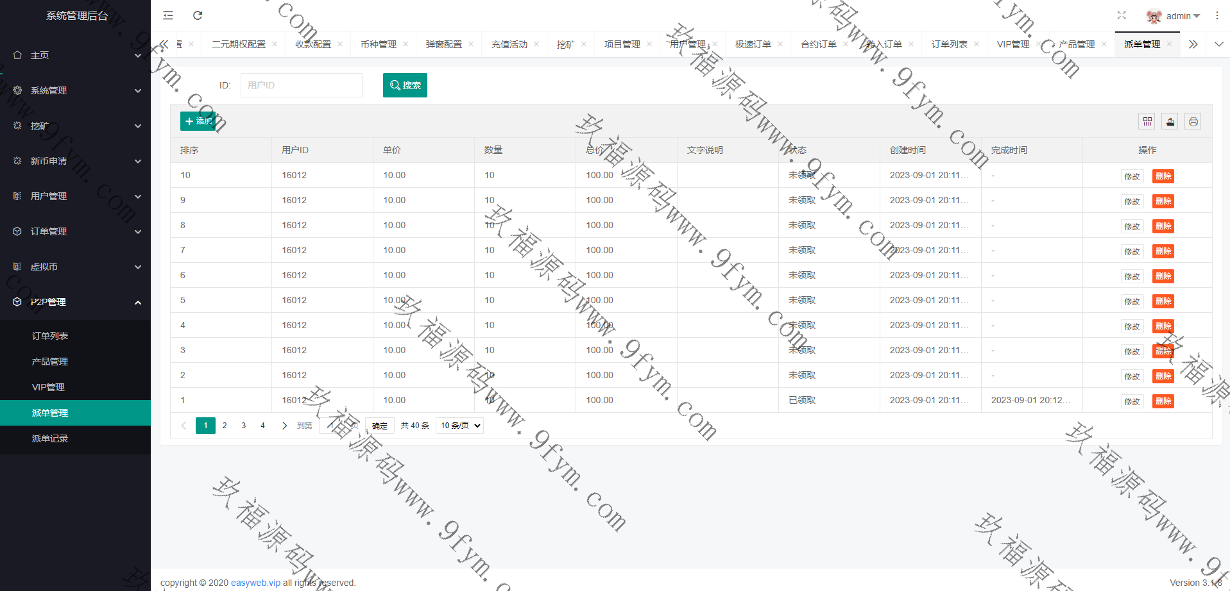Click the print table icon

click(x=1193, y=121)
